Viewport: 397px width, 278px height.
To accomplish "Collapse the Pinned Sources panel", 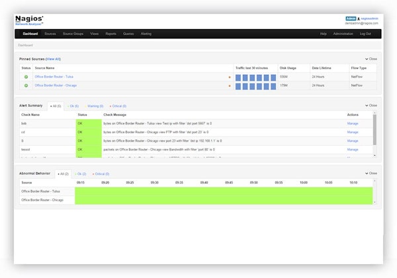I will tap(371, 59).
